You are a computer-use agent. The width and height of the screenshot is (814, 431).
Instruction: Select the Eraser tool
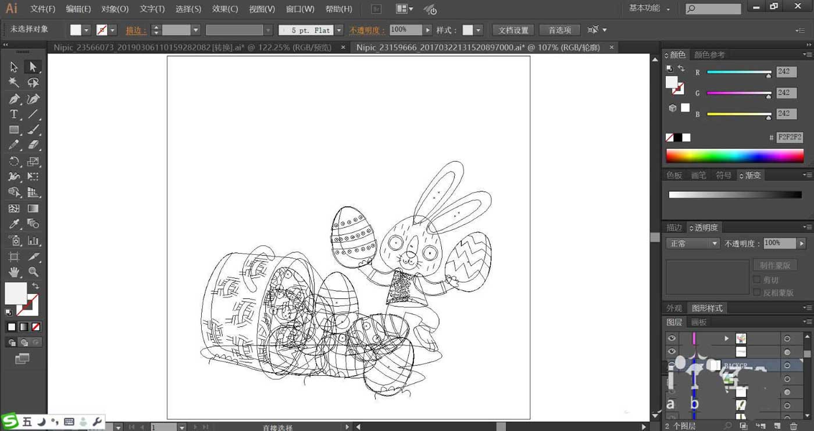click(33, 145)
